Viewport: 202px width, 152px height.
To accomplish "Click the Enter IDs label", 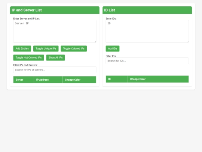I will [111, 19].
